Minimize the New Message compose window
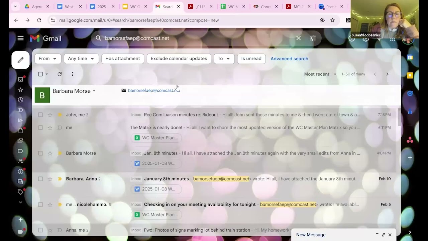Image resolution: width=428 pixels, height=241 pixels. 377,235
